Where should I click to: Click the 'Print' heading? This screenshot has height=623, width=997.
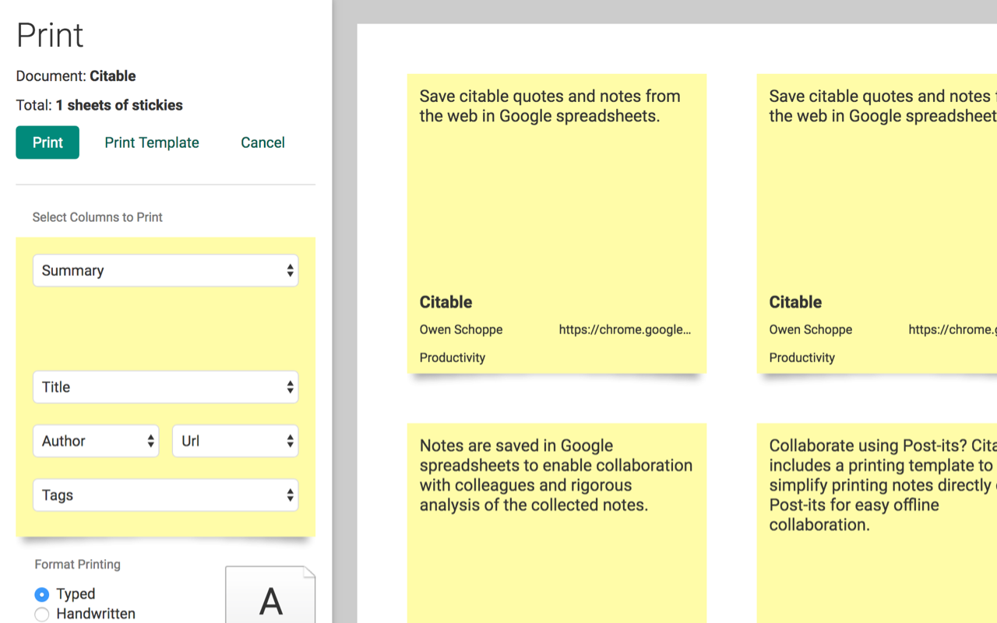50,35
